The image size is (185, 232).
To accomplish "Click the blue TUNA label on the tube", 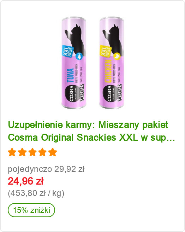I will coord(70,75).
